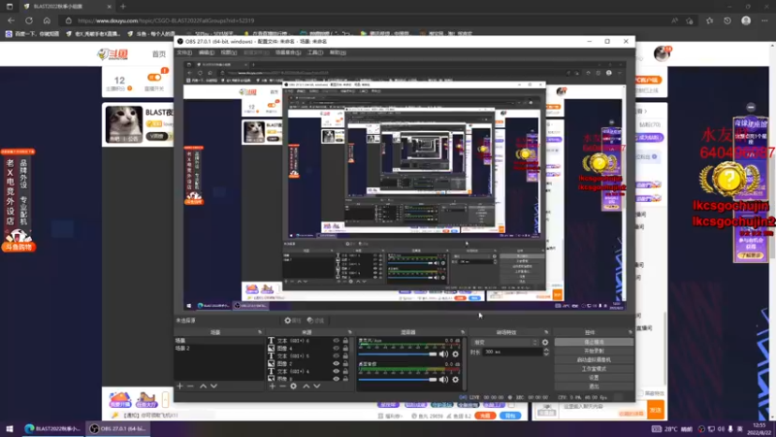Toggle visibility of source 图像 2
This screenshot has width=776, height=437.
pos(336,363)
